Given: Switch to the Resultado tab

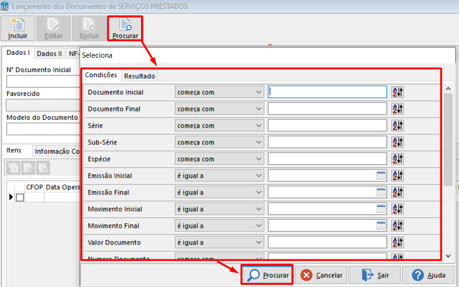Looking at the screenshot, I should click(139, 76).
